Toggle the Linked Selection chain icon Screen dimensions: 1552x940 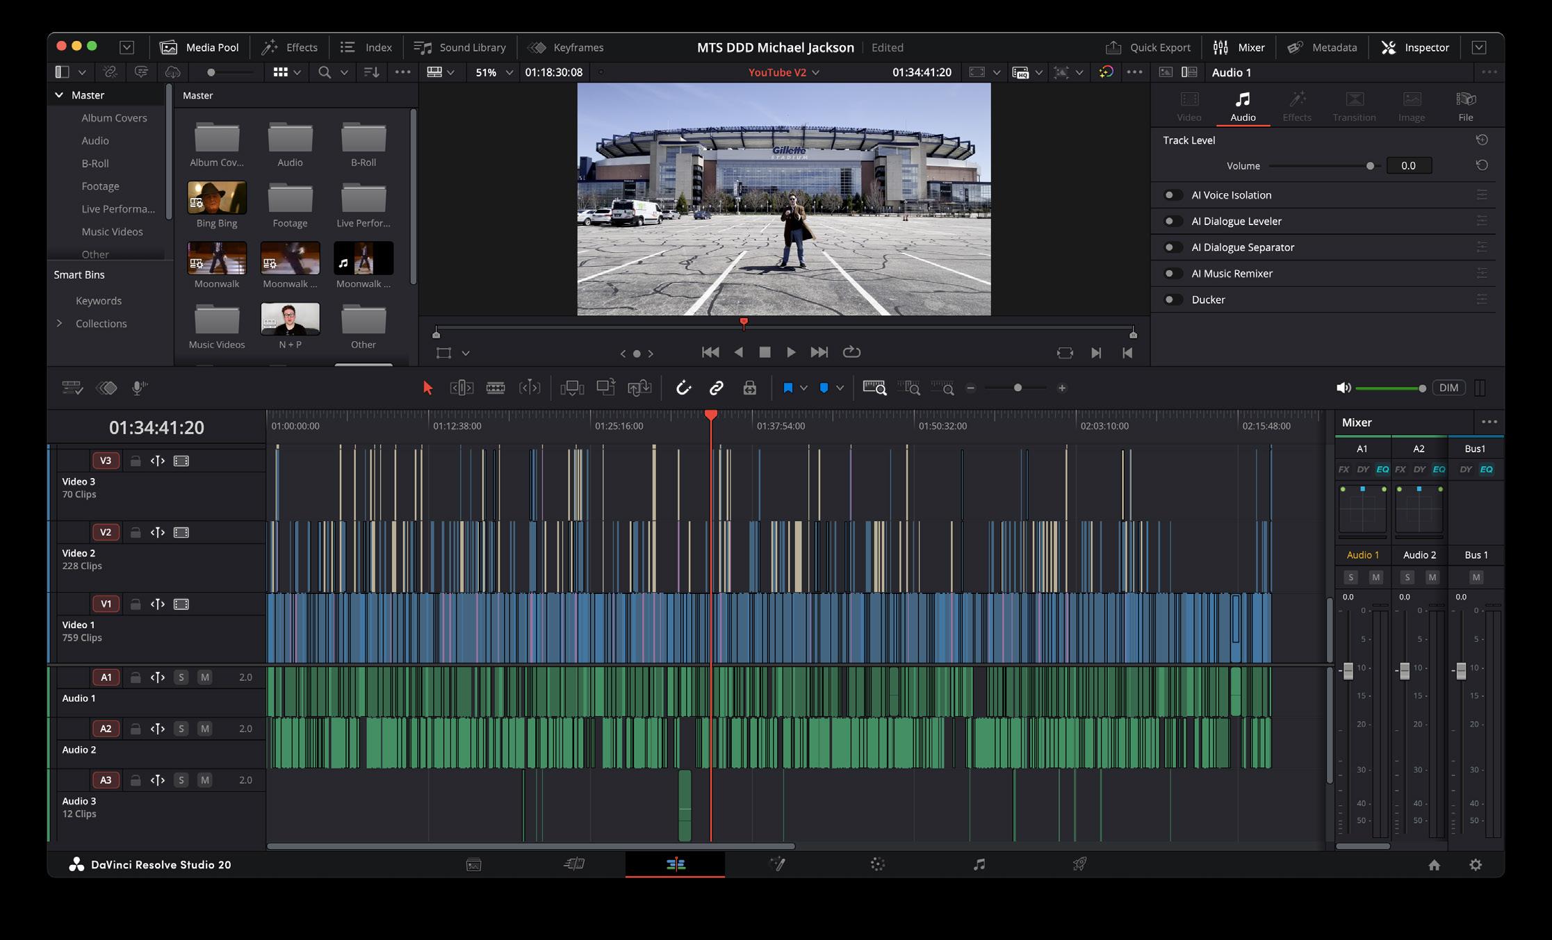(x=716, y=388)
